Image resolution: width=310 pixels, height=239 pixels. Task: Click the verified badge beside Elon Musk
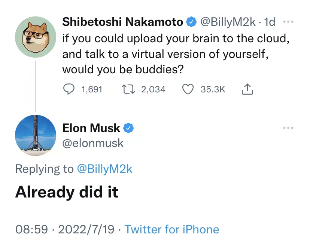(x=129, y=128)
